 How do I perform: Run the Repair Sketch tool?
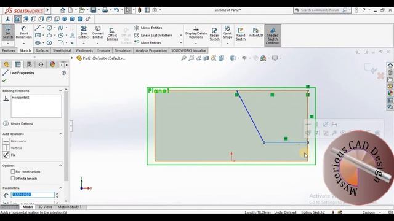(215, 34)
